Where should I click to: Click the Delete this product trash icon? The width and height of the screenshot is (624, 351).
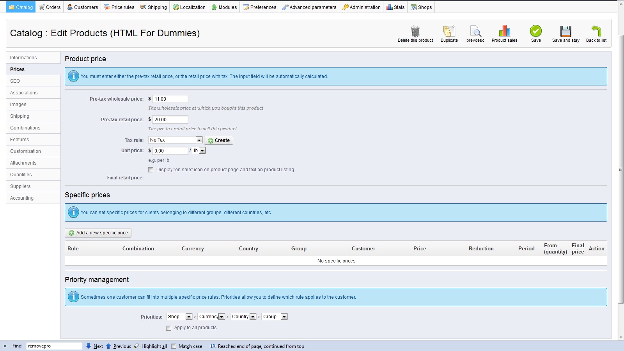pyautogui.click(x=415, y=31)
